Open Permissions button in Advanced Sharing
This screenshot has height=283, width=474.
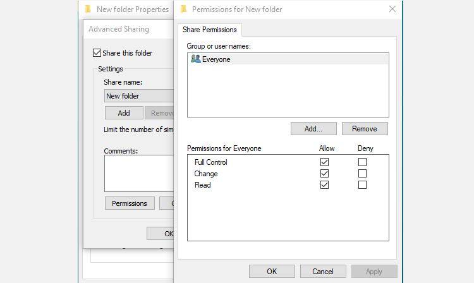(x=129, y=203)
